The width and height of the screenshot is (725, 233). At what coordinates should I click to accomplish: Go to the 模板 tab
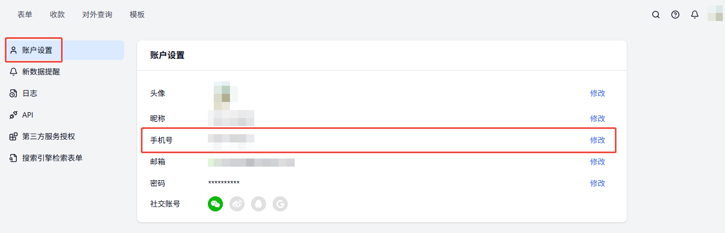137,15
